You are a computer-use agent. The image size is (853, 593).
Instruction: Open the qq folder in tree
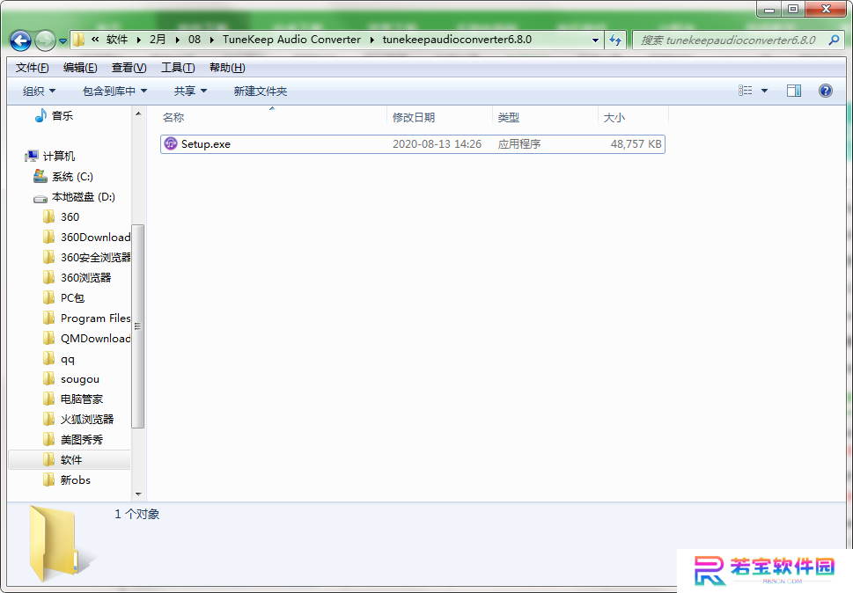pyautogui.click(x=68, y=359)
